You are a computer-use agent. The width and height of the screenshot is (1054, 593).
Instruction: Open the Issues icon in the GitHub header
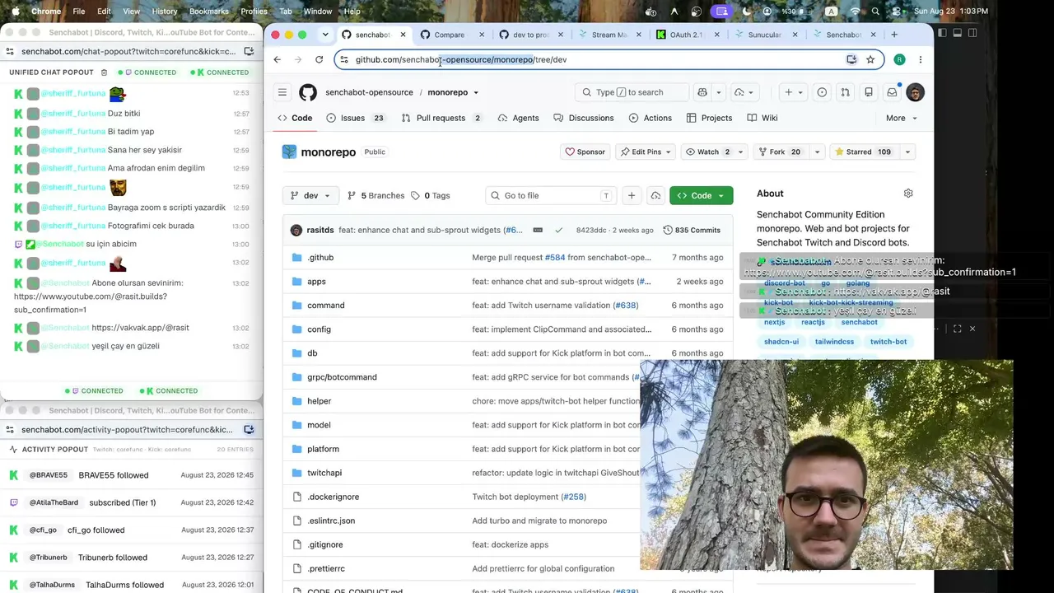pos(822,92)
